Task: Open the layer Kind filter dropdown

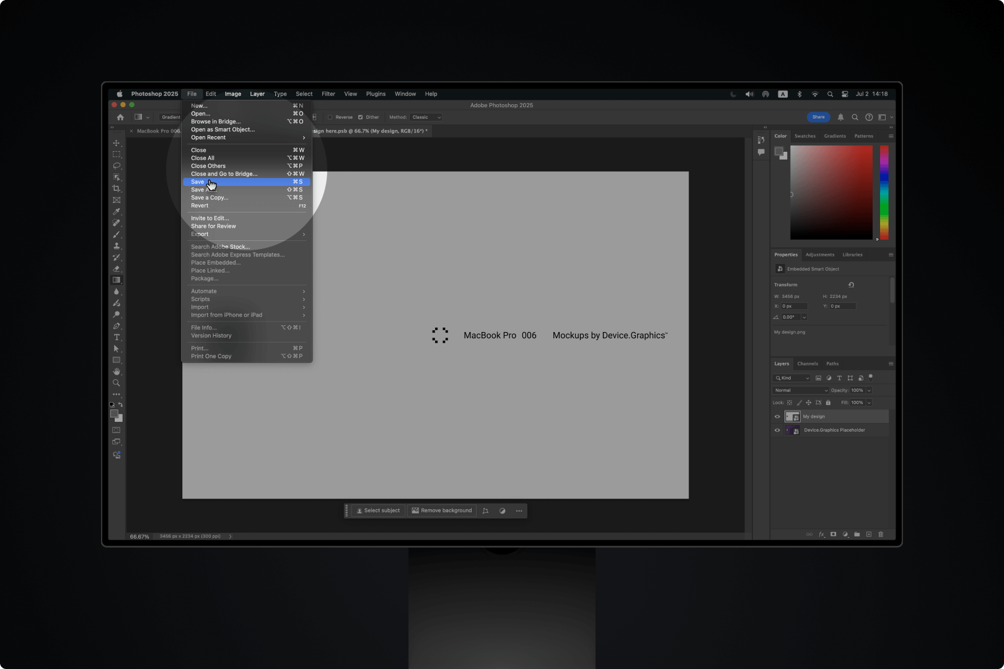Action: [792, 378]
